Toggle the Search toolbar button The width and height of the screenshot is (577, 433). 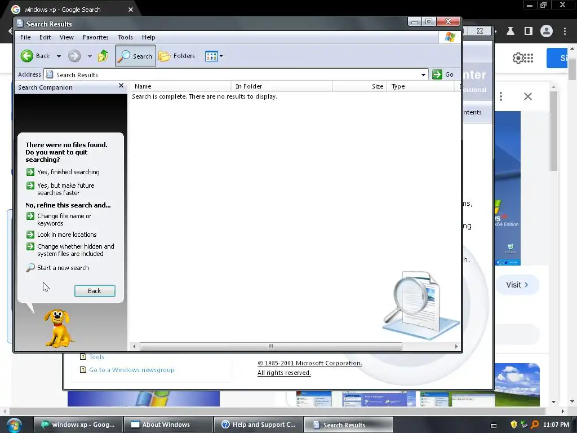[135, 56]
